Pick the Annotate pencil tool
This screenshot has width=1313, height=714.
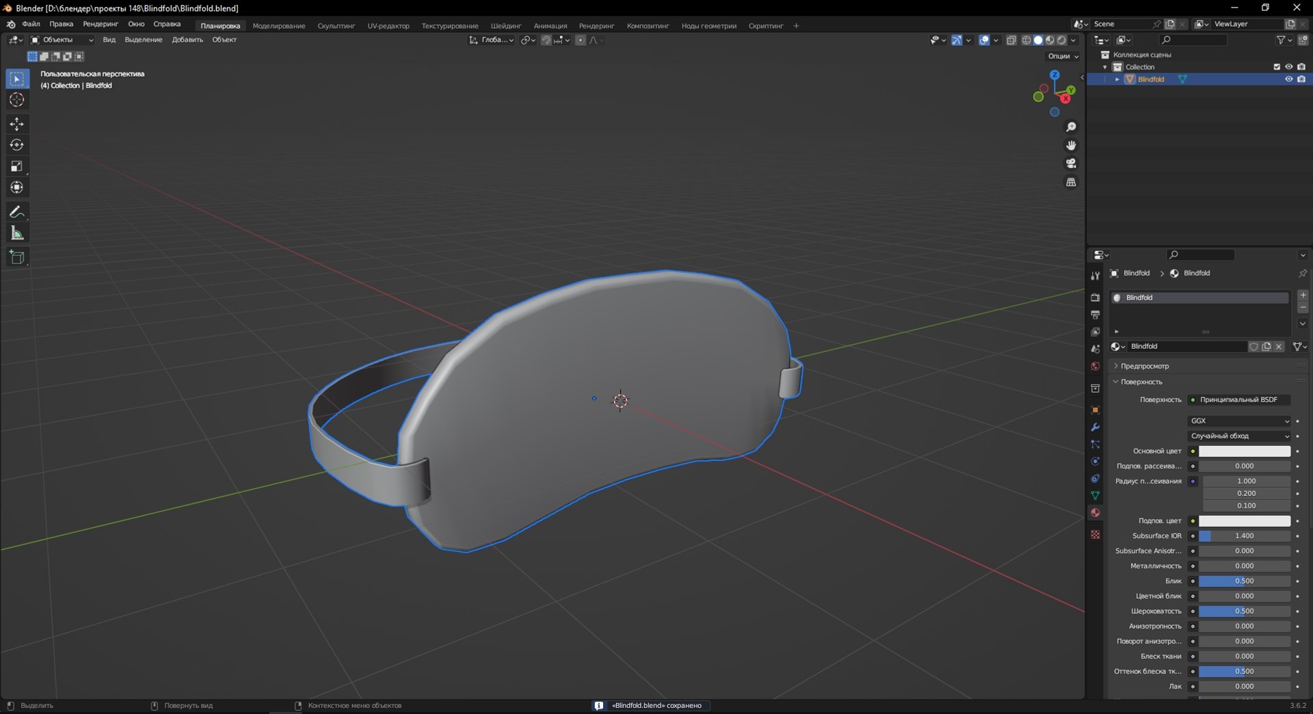[17, 212]
